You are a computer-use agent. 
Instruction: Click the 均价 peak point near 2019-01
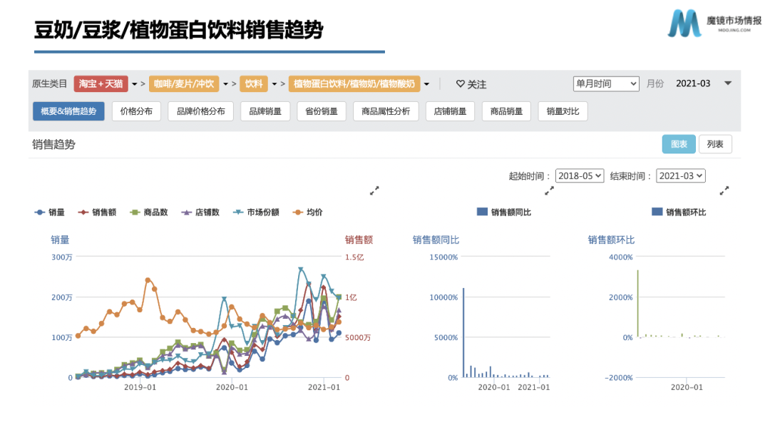tap(148, 280)
